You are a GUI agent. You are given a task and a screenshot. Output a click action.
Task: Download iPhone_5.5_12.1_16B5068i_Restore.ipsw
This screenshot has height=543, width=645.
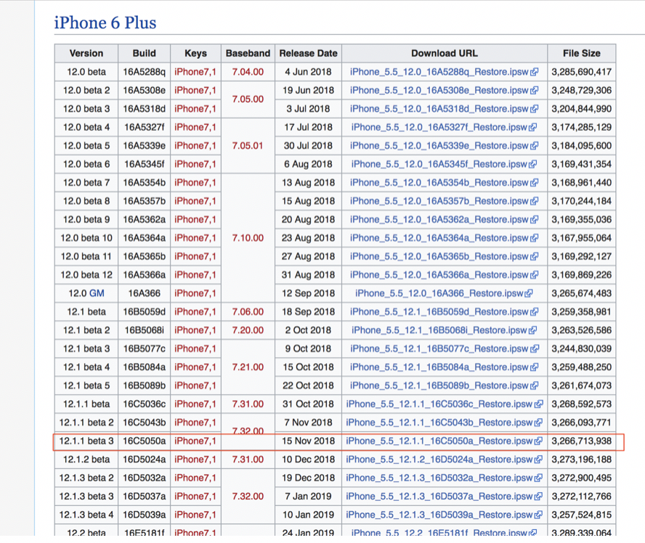point(444,330)
